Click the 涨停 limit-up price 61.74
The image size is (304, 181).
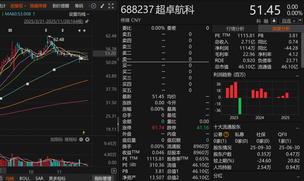click(x=158, y=128)
